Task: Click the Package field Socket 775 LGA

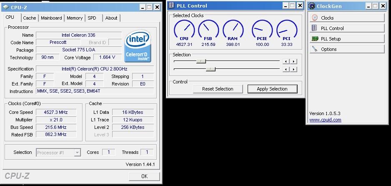Action: coord(78,50)
